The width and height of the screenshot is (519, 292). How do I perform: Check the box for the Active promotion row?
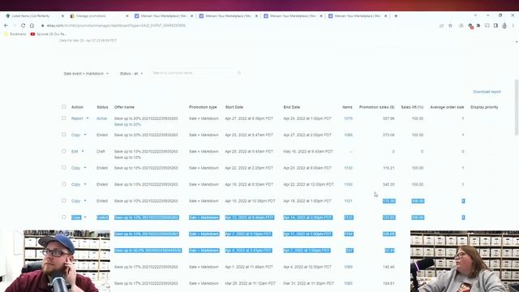coord(63,118)
